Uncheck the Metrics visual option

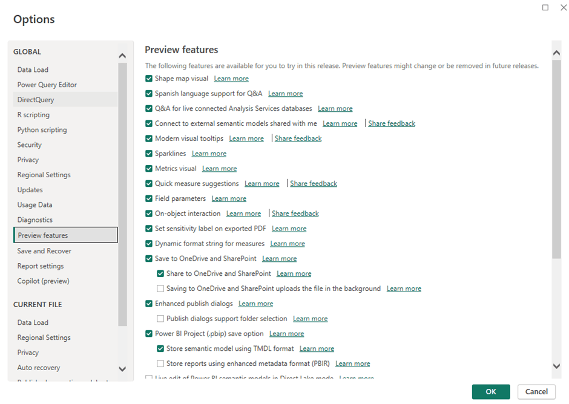point(149,169)
